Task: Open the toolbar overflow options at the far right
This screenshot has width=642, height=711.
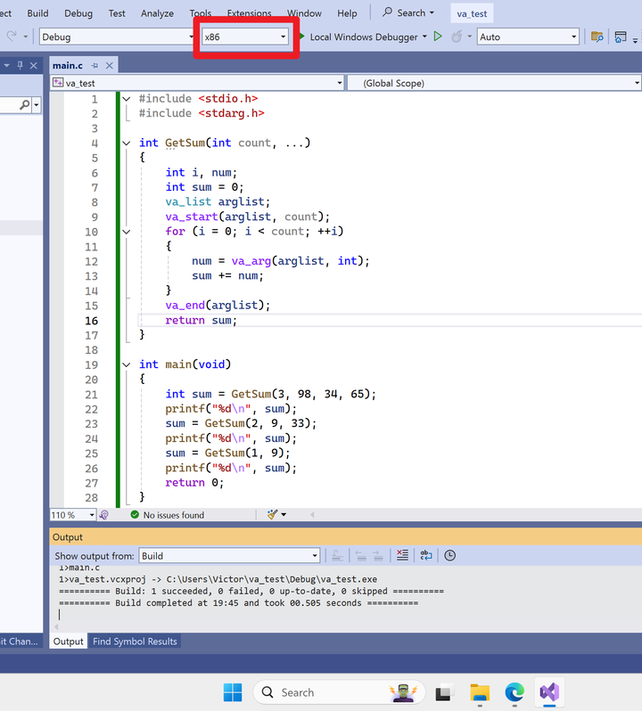Action: tap(635, 40)
